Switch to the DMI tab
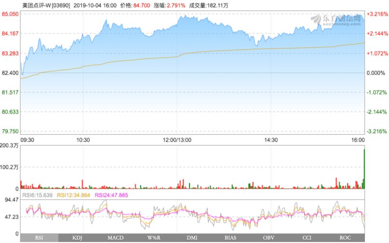Image resolution: width=389 pixels, height=243 pixels. click(192, 238)
